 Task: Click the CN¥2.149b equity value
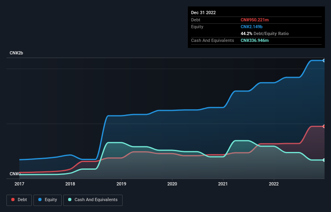(252, 27)
